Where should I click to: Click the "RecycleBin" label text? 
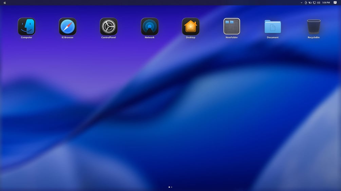(314, 38)
